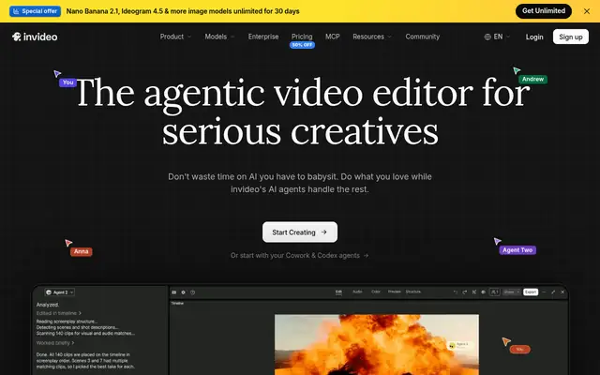Go to the Enterprise page
This screenshot has height=375, width=600.
[263, 37]
